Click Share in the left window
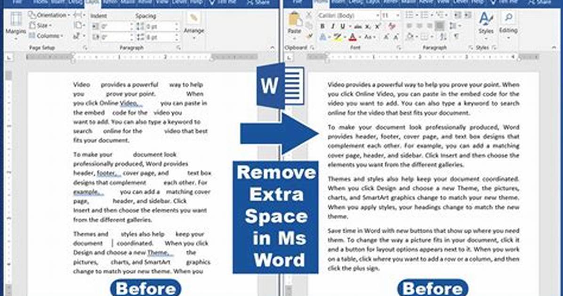Screen dimensions: 563x296 click(258, 2)
